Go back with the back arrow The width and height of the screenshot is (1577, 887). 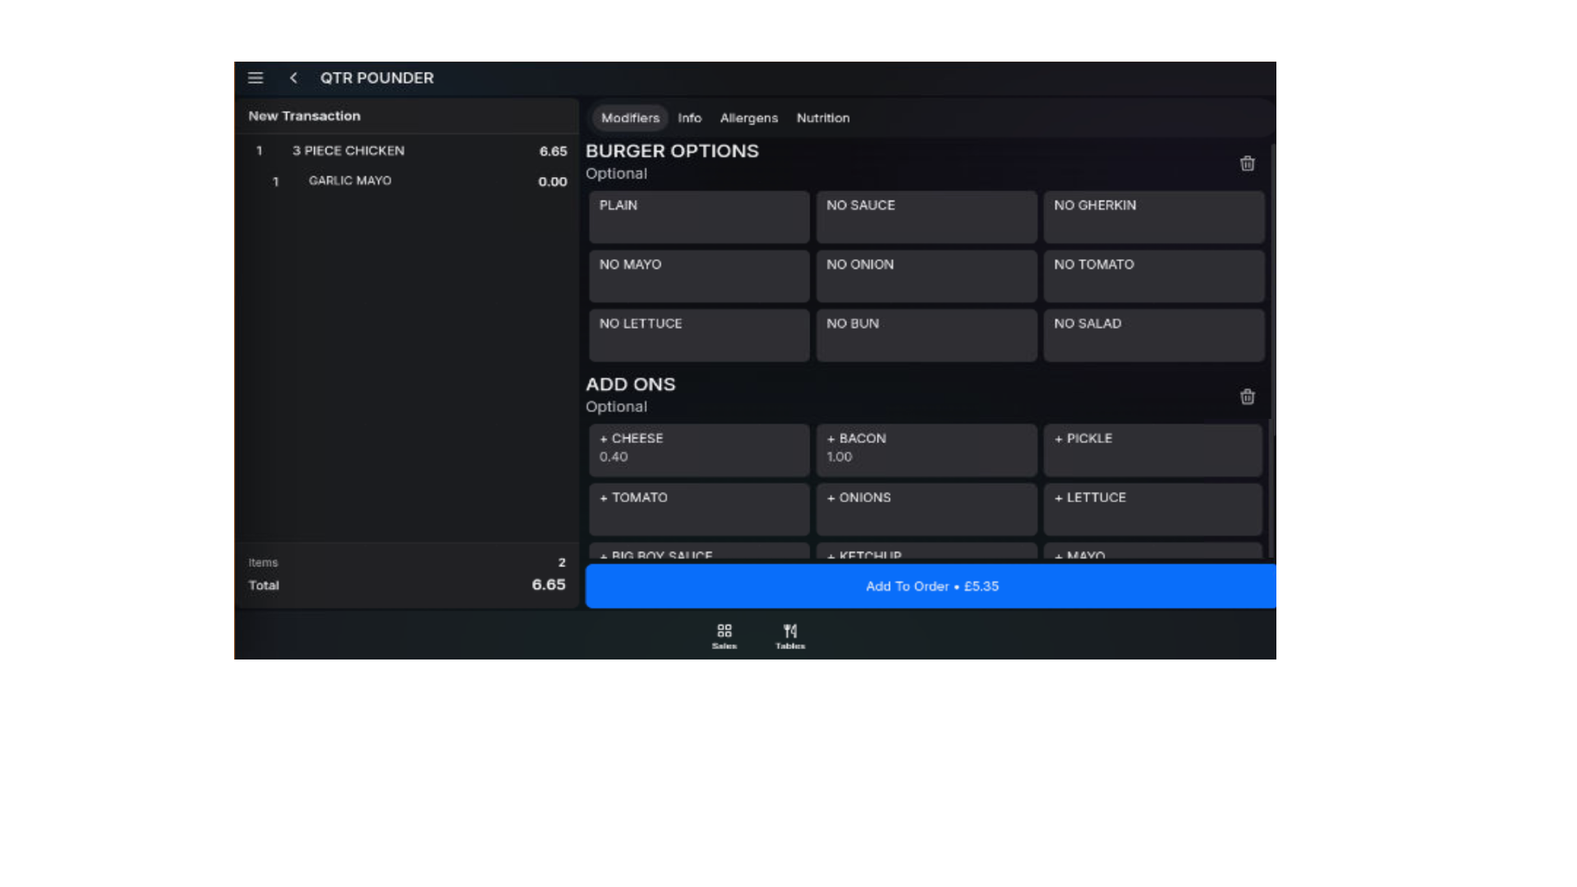[293, 78]
